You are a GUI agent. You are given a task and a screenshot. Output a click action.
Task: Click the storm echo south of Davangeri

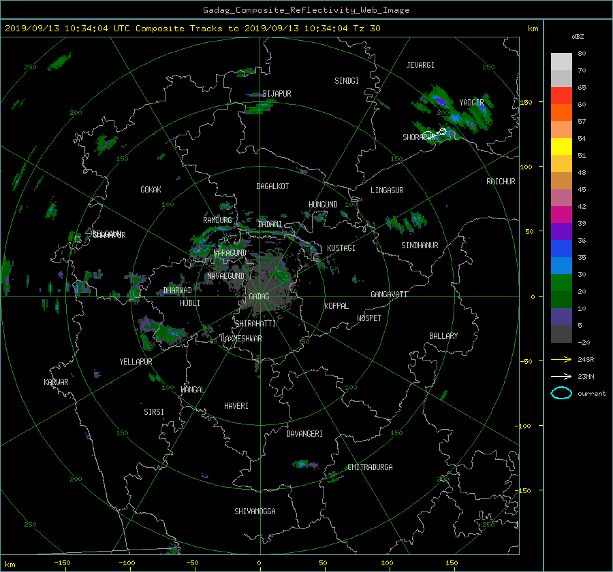305,465
